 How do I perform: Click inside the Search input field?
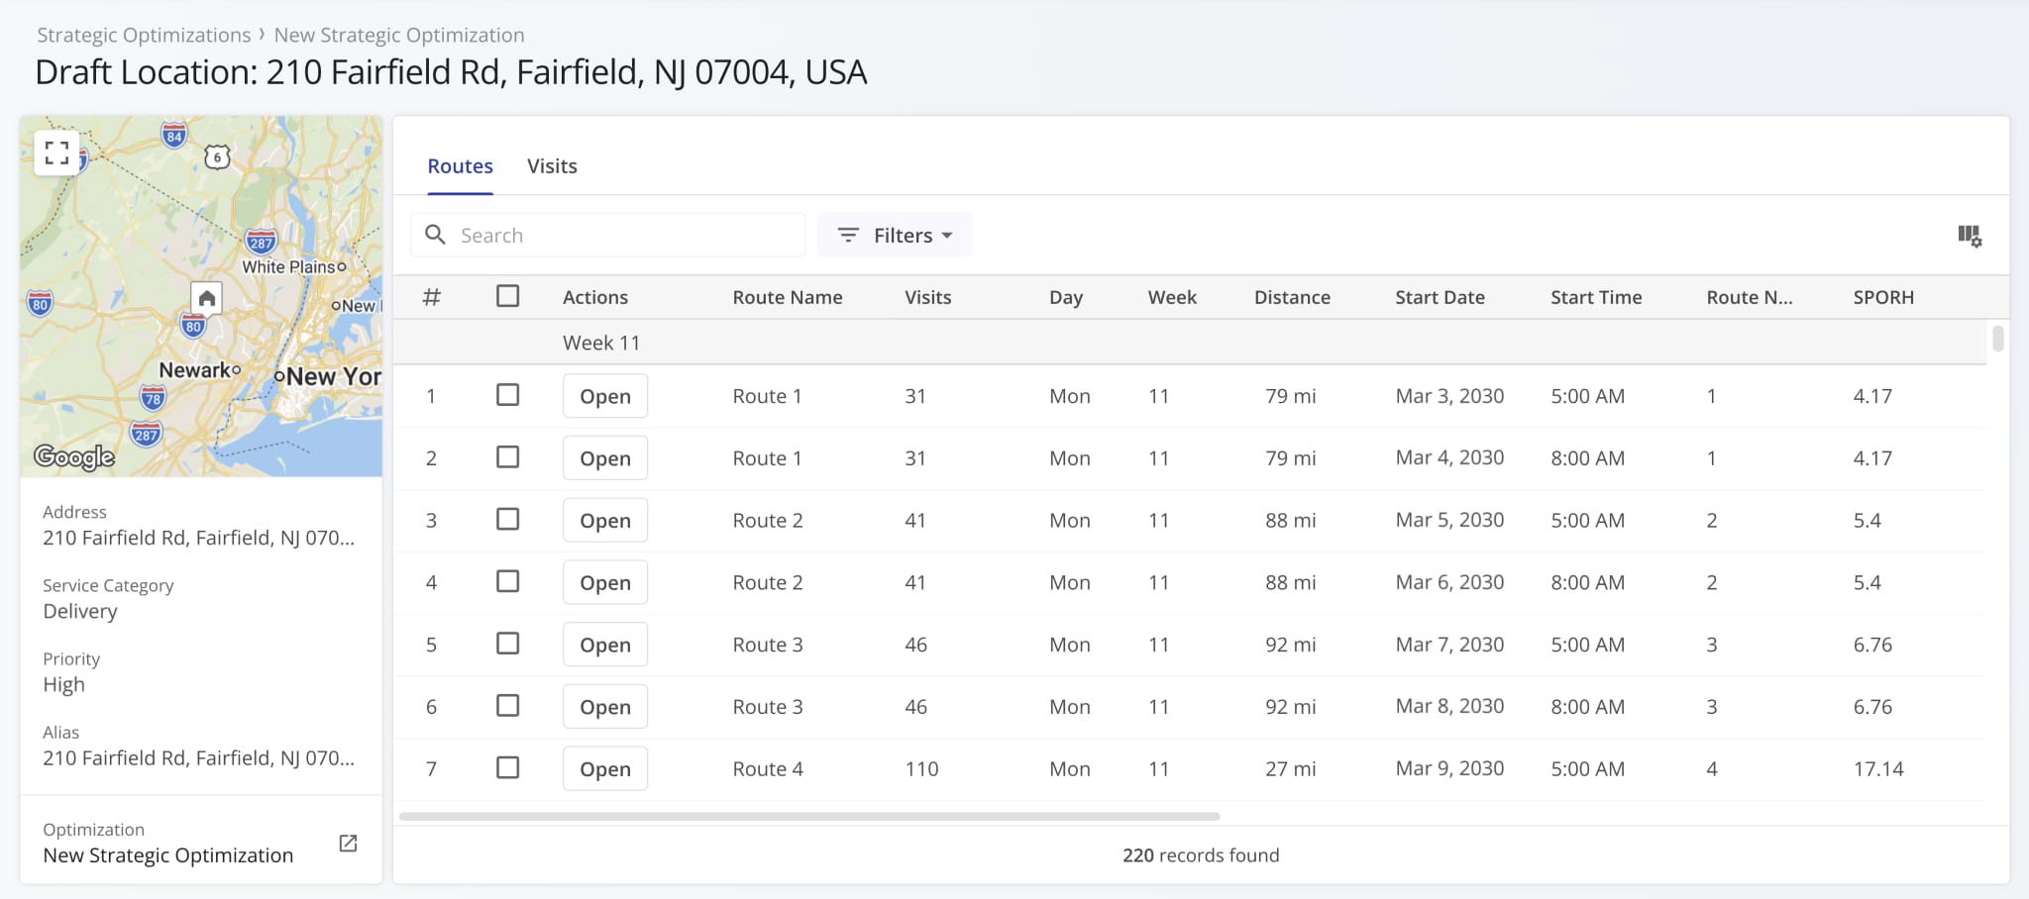pos(614,235)
